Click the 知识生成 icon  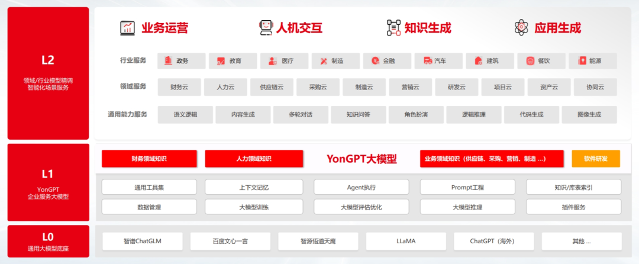pos(393,27)
